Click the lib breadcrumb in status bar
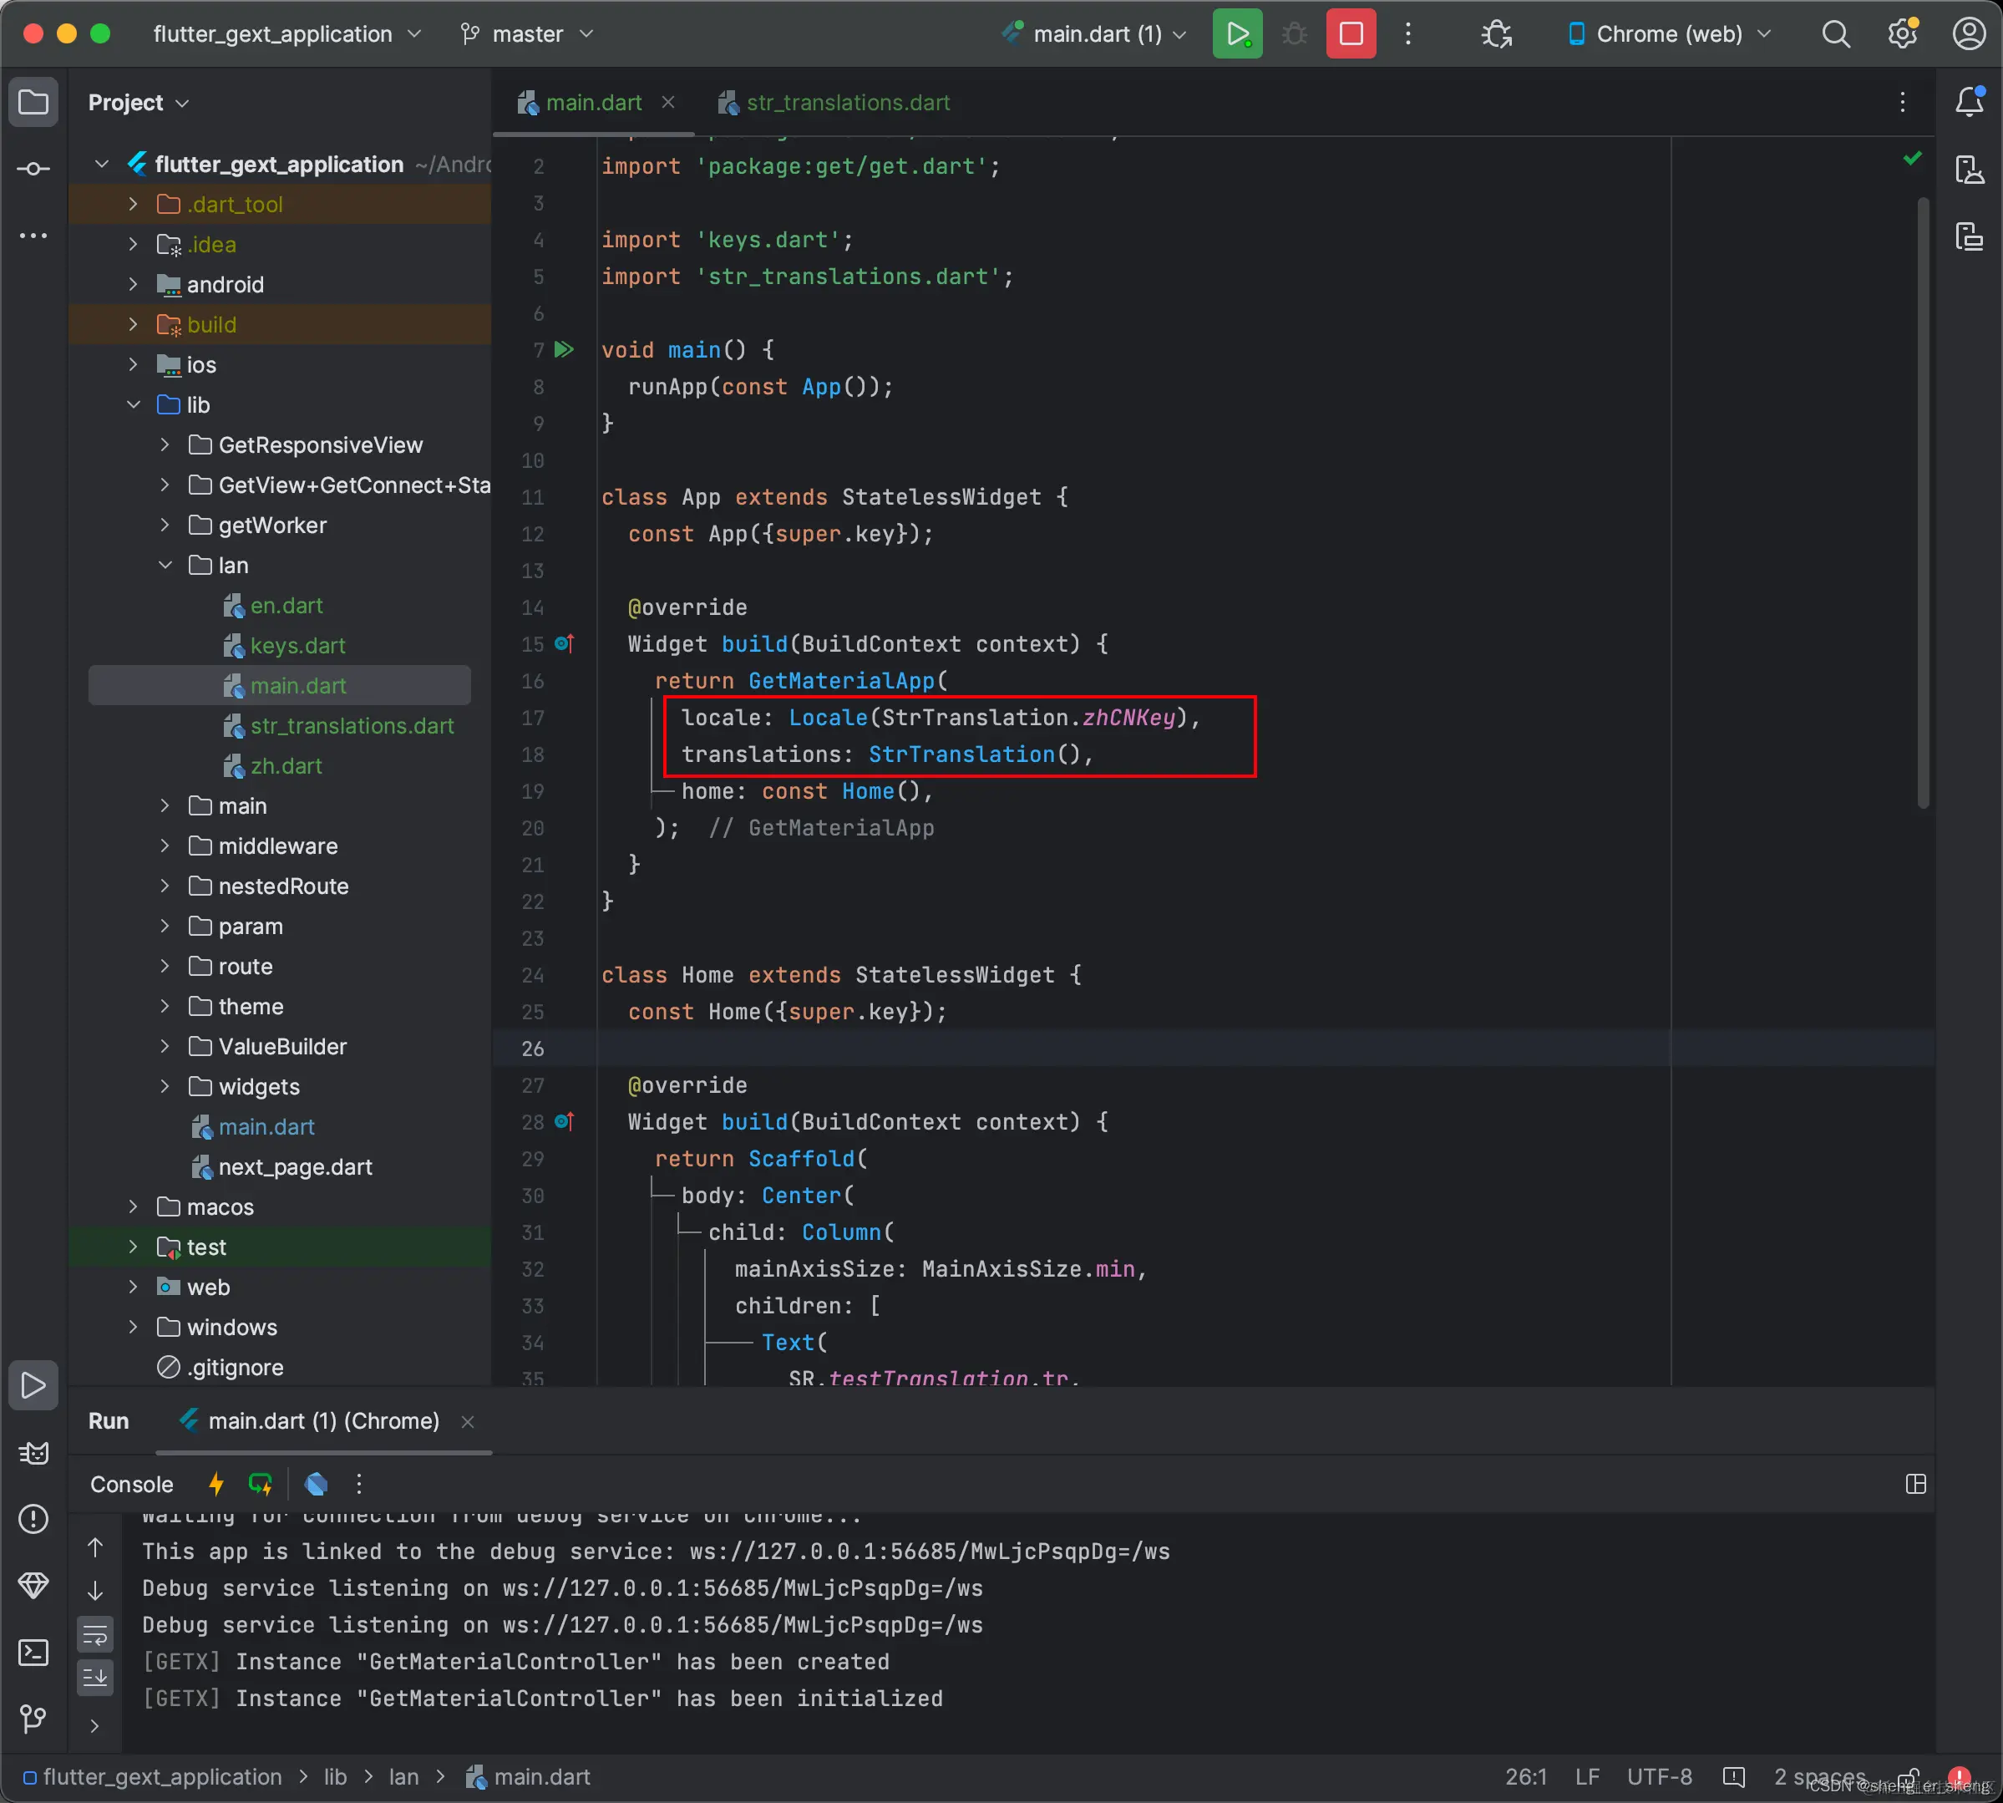Screen dimensions: 2003x1803 pos(335,1776)
